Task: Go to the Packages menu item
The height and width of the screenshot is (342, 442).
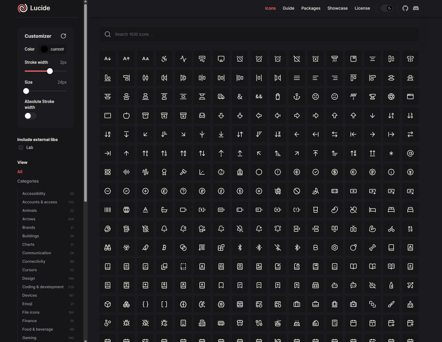Action: click(311, 8)
